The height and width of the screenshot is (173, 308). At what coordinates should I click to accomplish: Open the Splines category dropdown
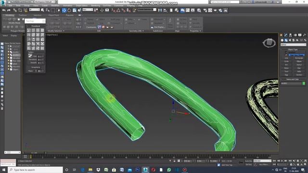point(293,45)
